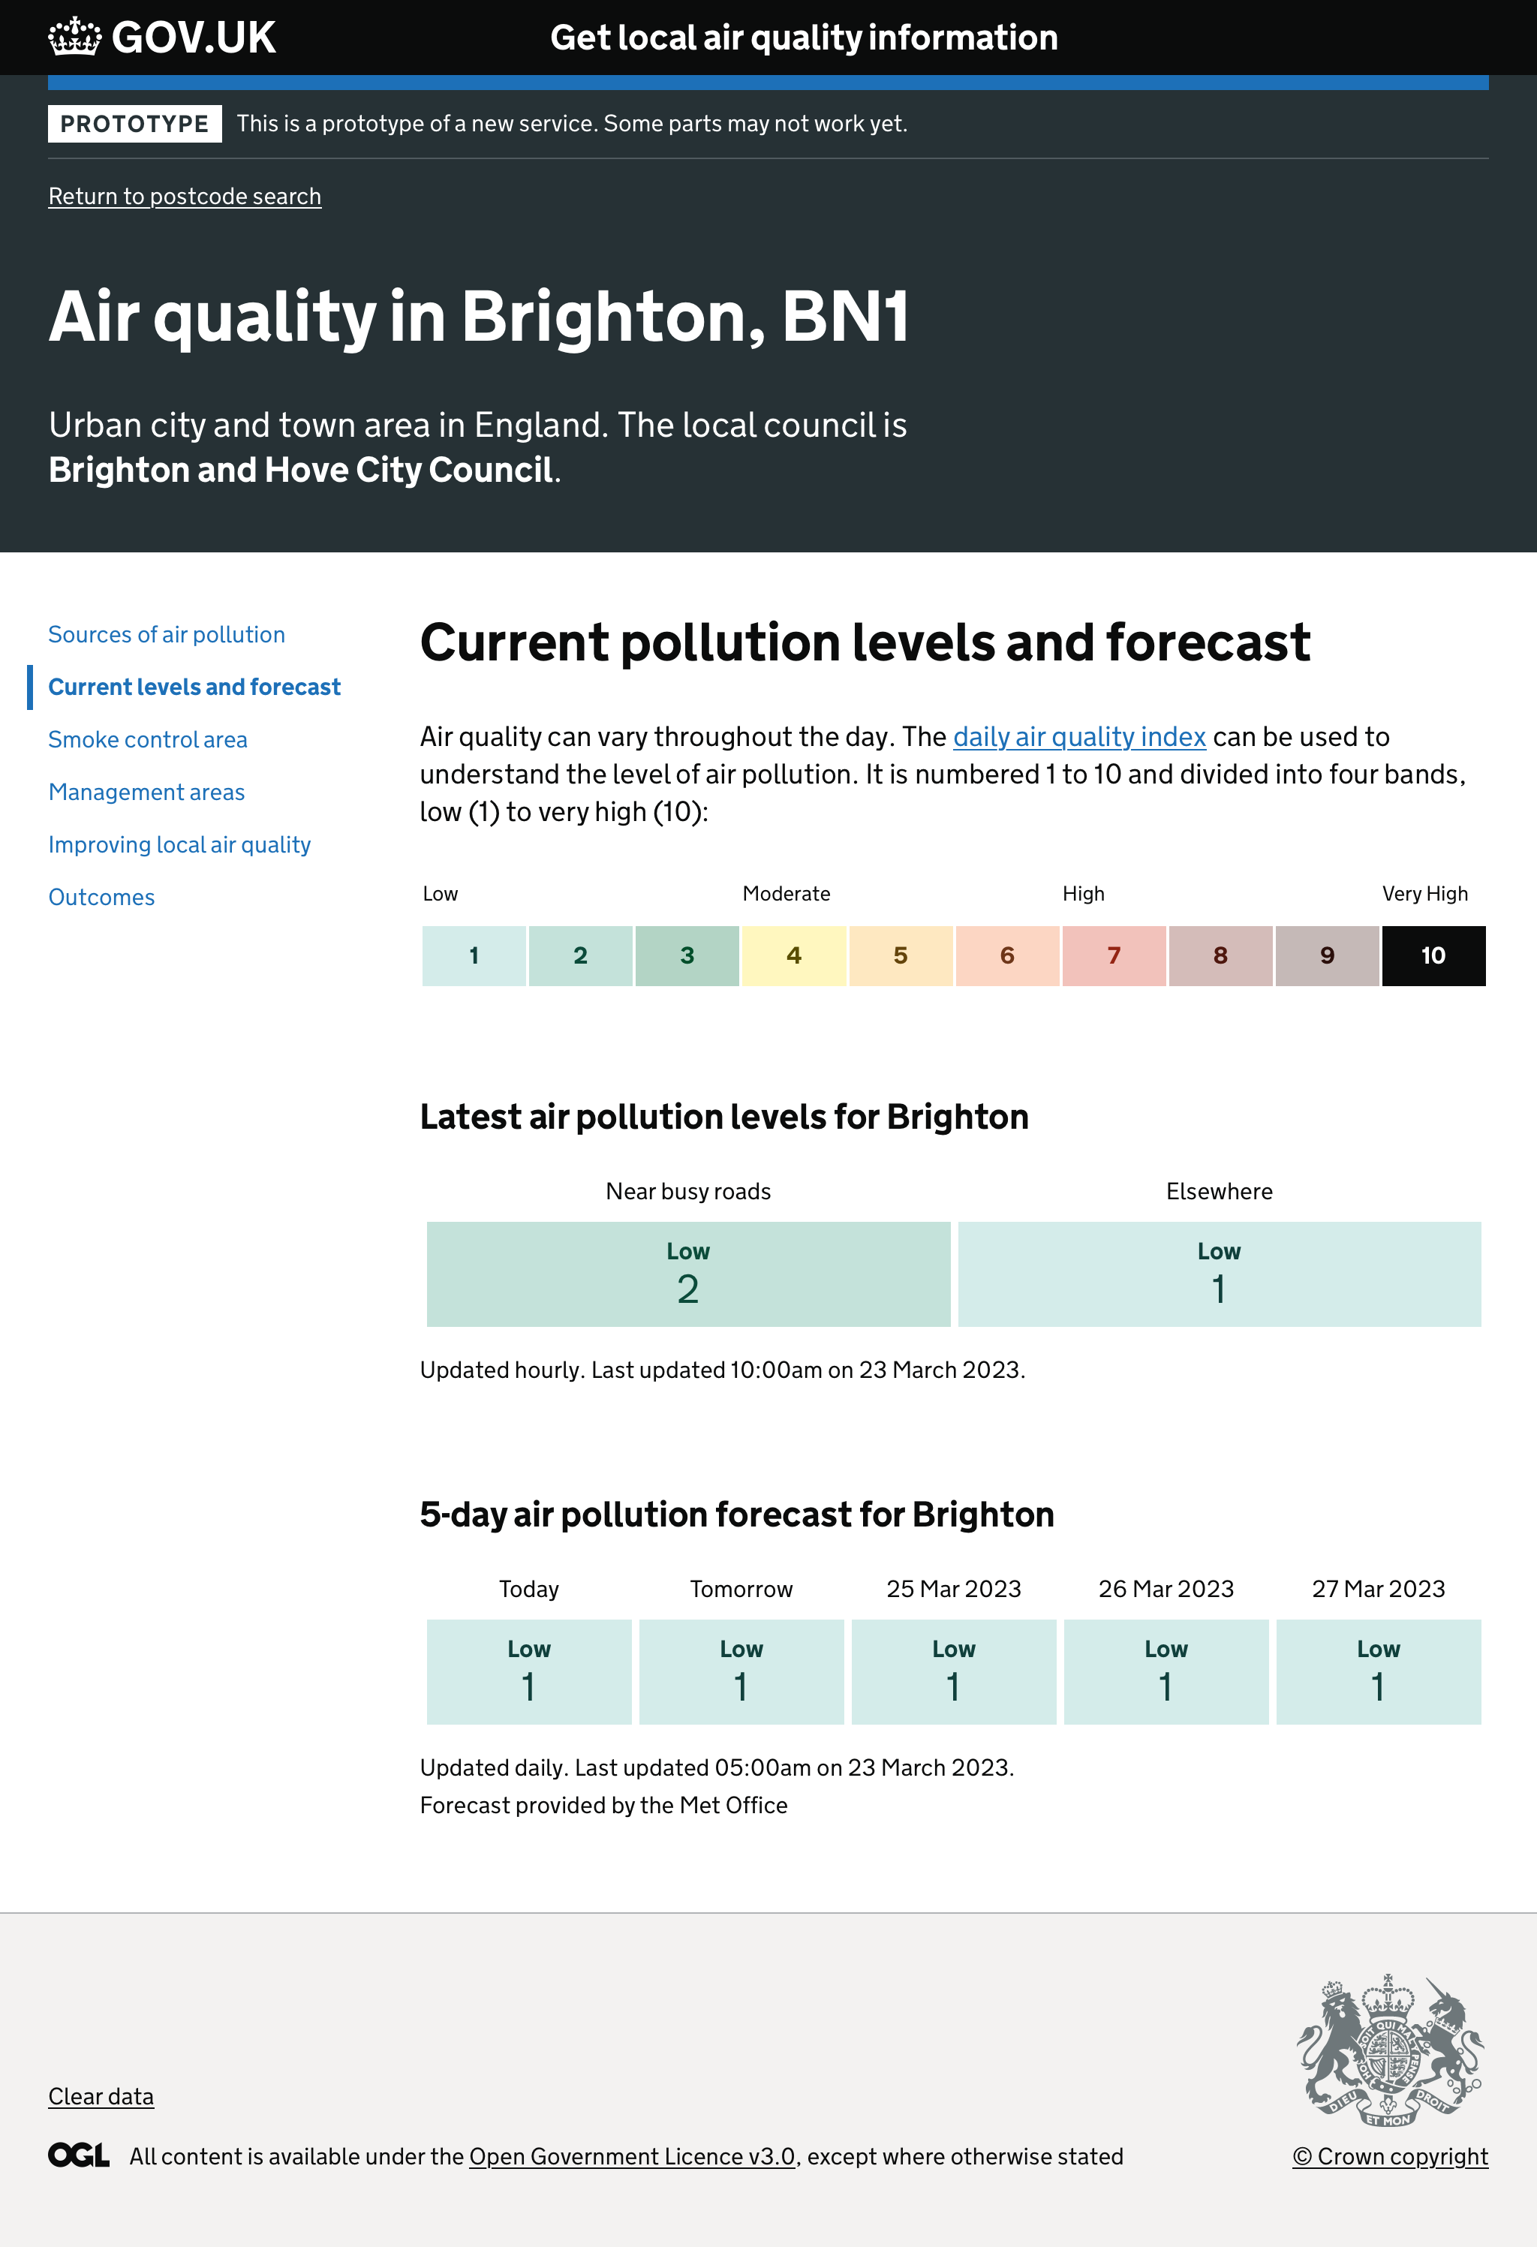Click index number 10 very high band
1537x2247 pixels.
1434,956
